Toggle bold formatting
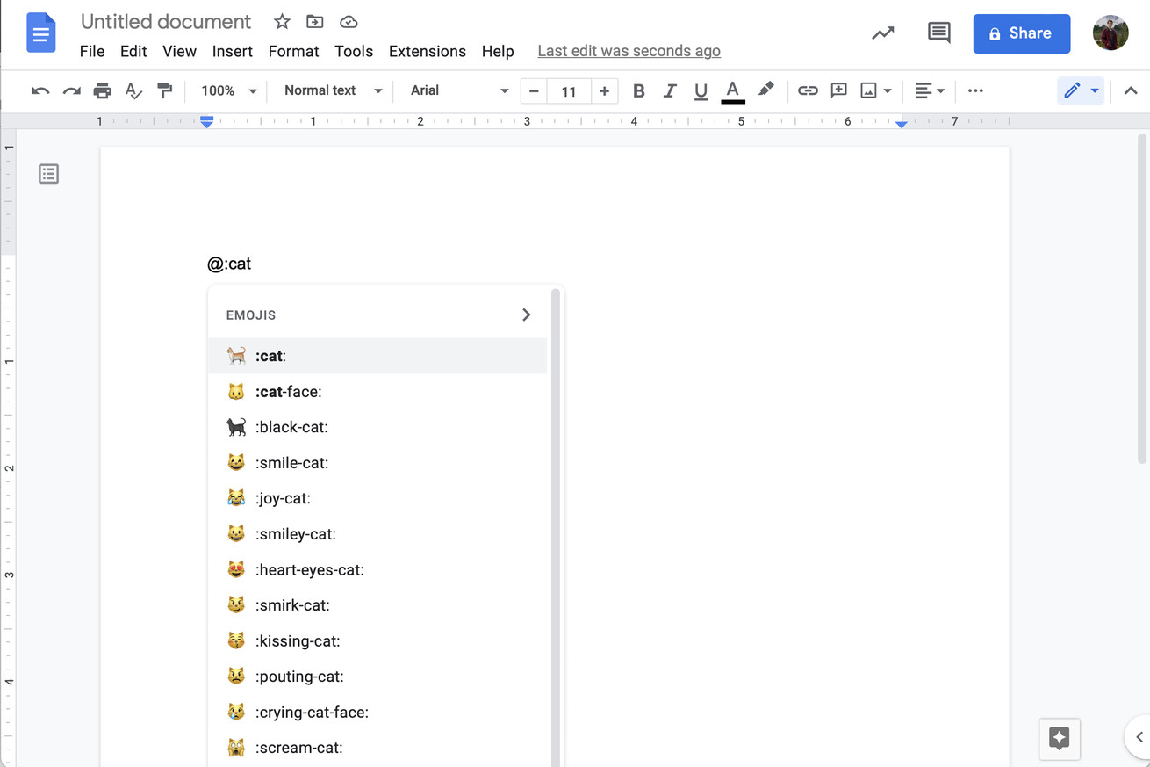Viewport: 1150px width, 767px height. click(638, 90)
